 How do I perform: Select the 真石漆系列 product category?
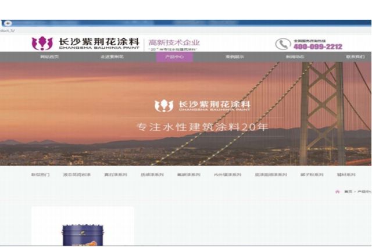(116, 174)
